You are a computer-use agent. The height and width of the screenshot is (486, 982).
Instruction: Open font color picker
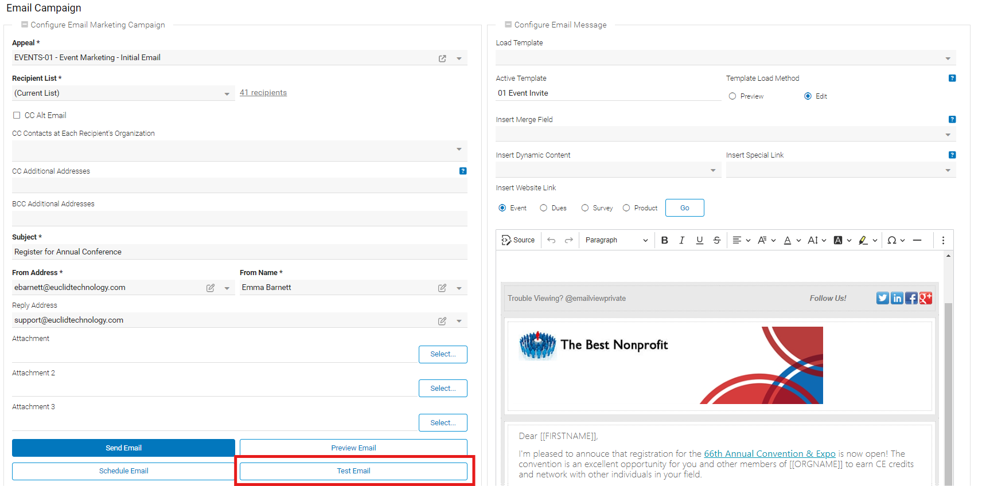pos(792,240)
